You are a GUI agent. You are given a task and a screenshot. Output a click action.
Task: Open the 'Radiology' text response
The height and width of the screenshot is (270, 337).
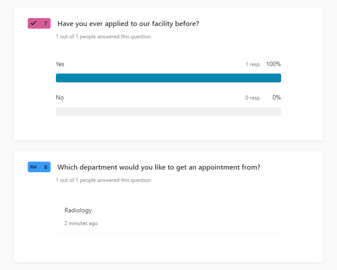click(78, 211)
